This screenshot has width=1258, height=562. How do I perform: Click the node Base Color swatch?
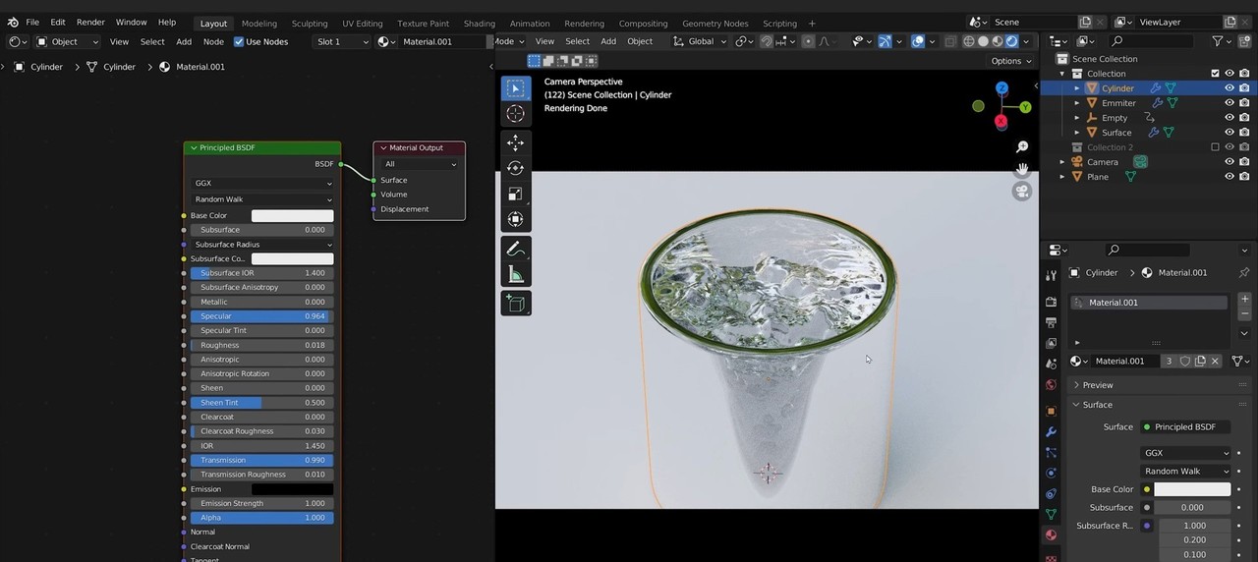[x=292, y=216]
